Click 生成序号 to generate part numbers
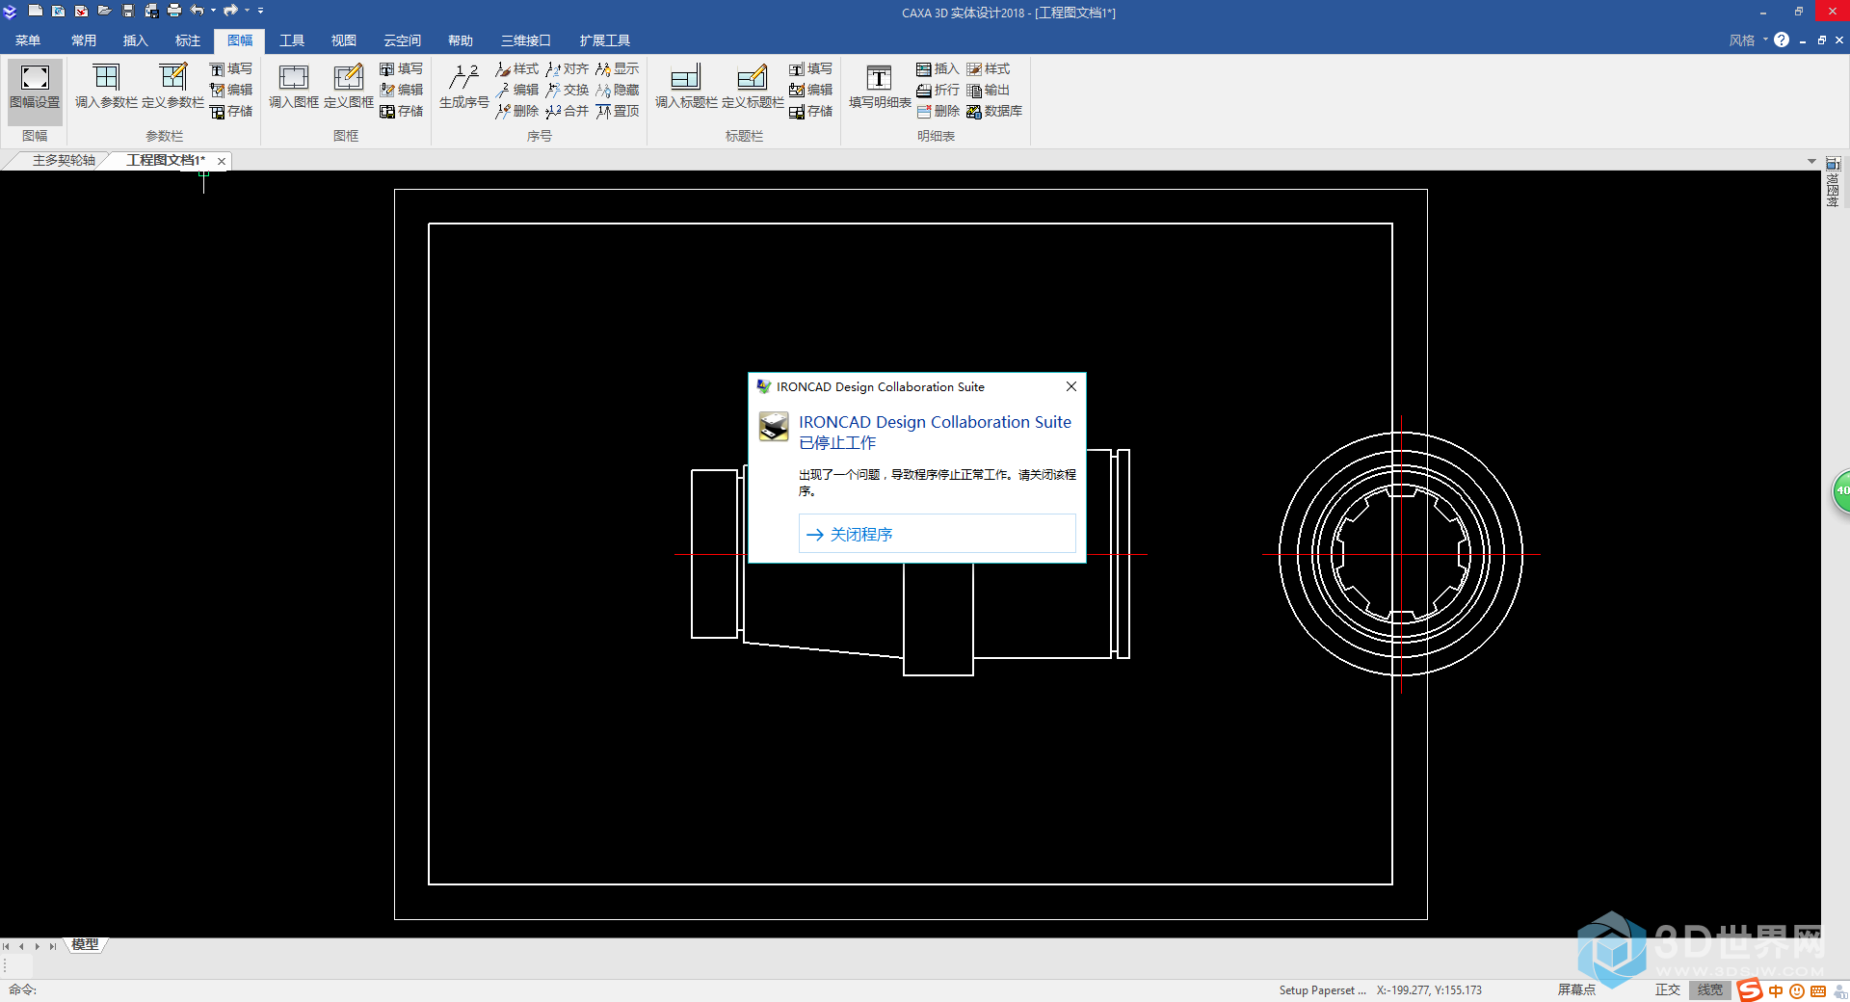 [463, 88]
